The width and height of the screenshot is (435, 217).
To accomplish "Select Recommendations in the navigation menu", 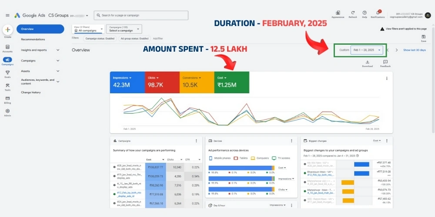I will 33,39.
